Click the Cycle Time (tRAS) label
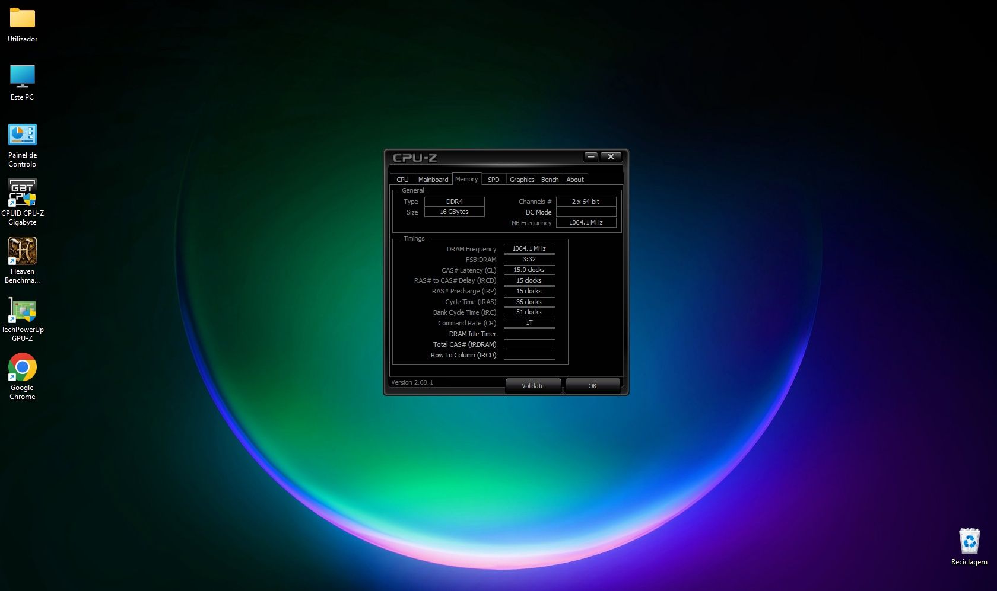The width and height of the screenshot is (997, 591). point(471,302)
